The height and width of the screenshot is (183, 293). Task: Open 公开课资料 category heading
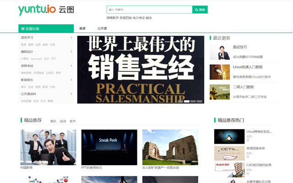[28, 94]
